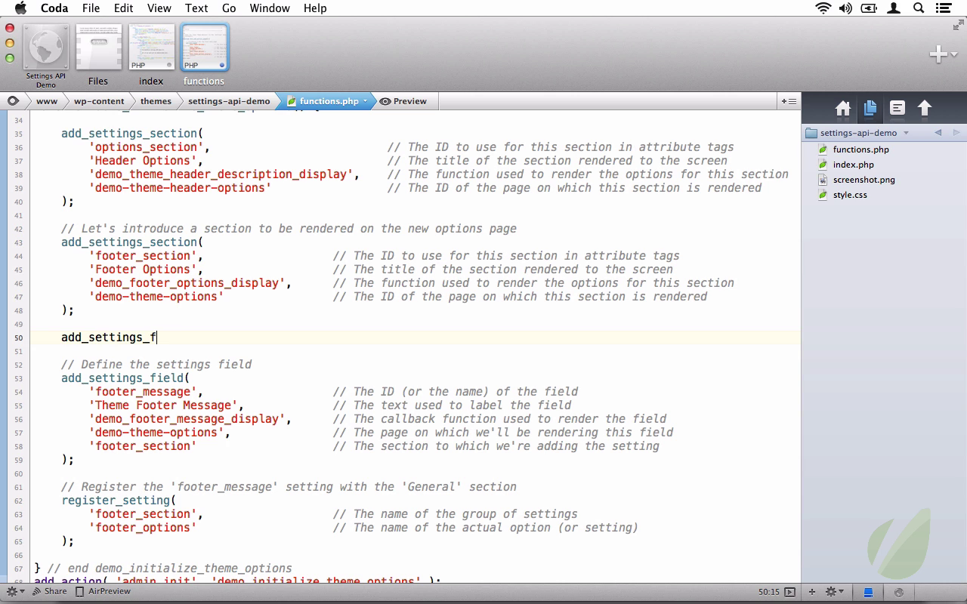This screenshot has width=967, height=604.
Task: Go to themes folder in path bar
Action: point(156,101)
